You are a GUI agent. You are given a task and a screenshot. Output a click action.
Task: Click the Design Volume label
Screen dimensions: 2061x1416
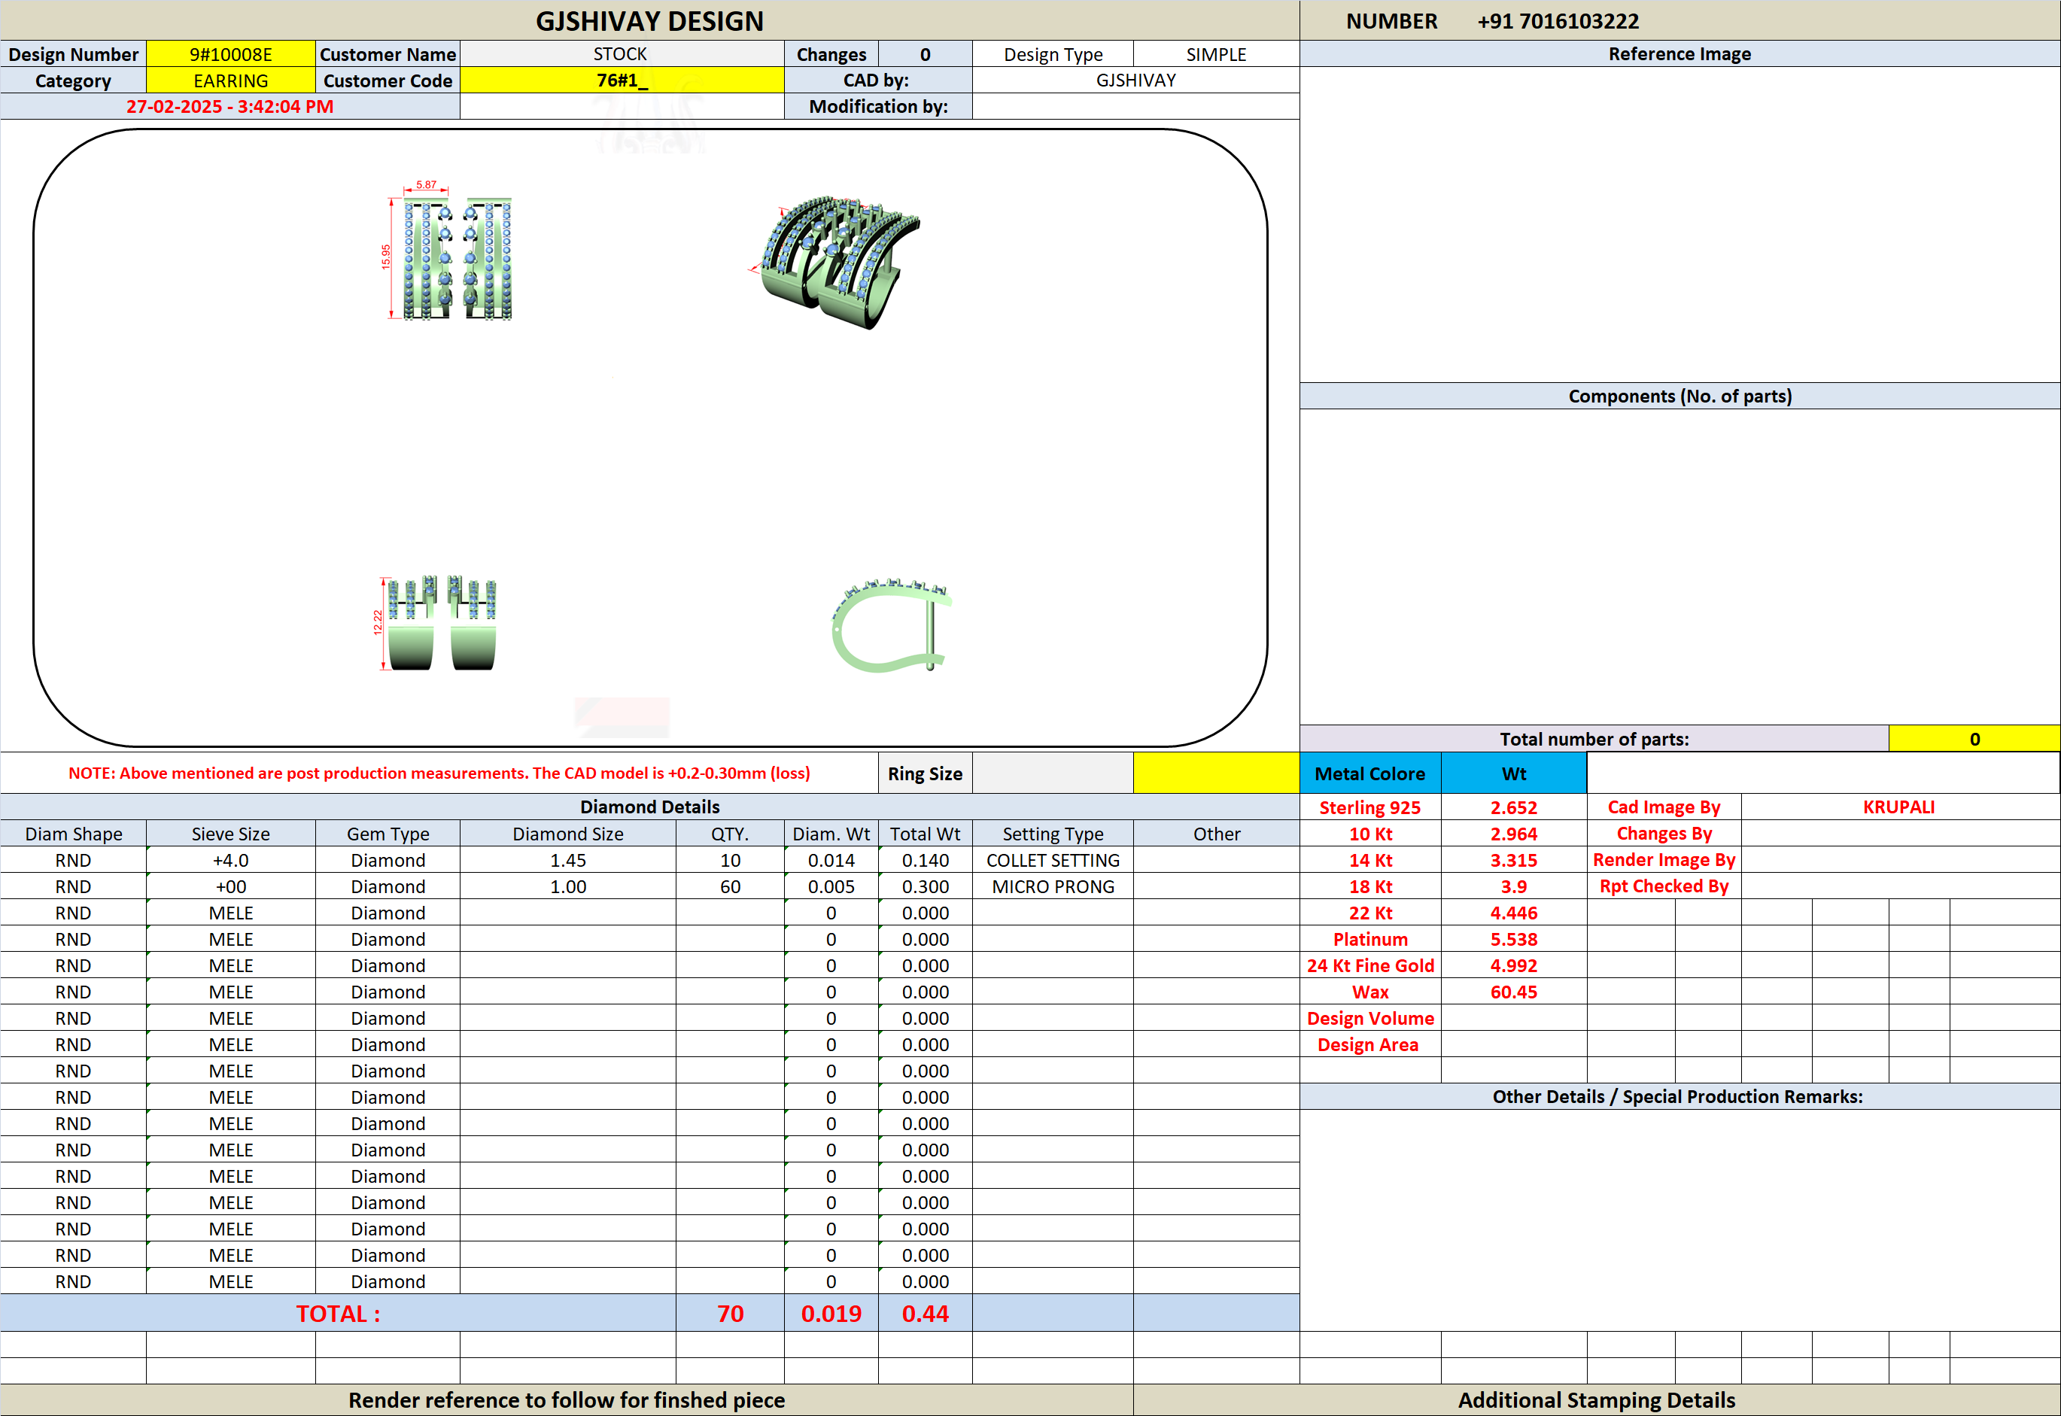pos(1369,1019)
